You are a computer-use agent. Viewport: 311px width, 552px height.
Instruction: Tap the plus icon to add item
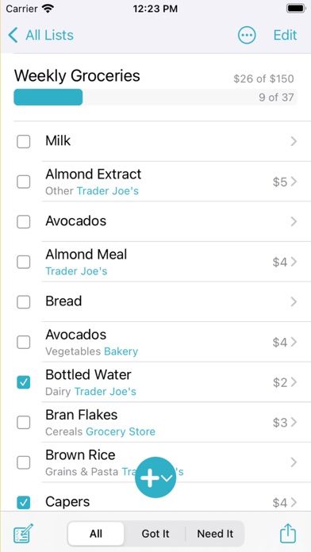(150, 477)
